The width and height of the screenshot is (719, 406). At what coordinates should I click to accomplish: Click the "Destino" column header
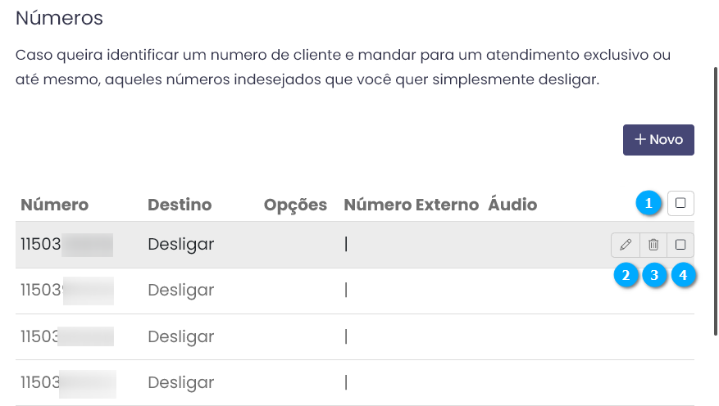point(180,205)
